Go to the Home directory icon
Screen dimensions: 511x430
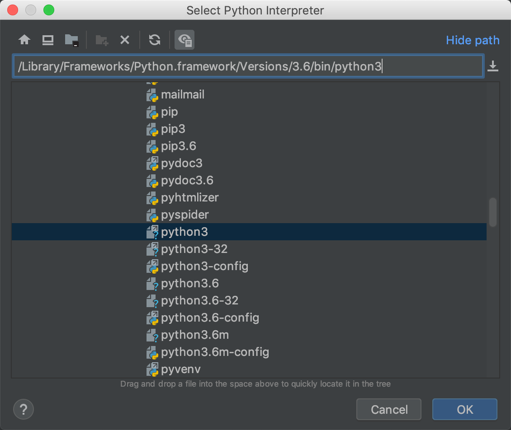24,40
